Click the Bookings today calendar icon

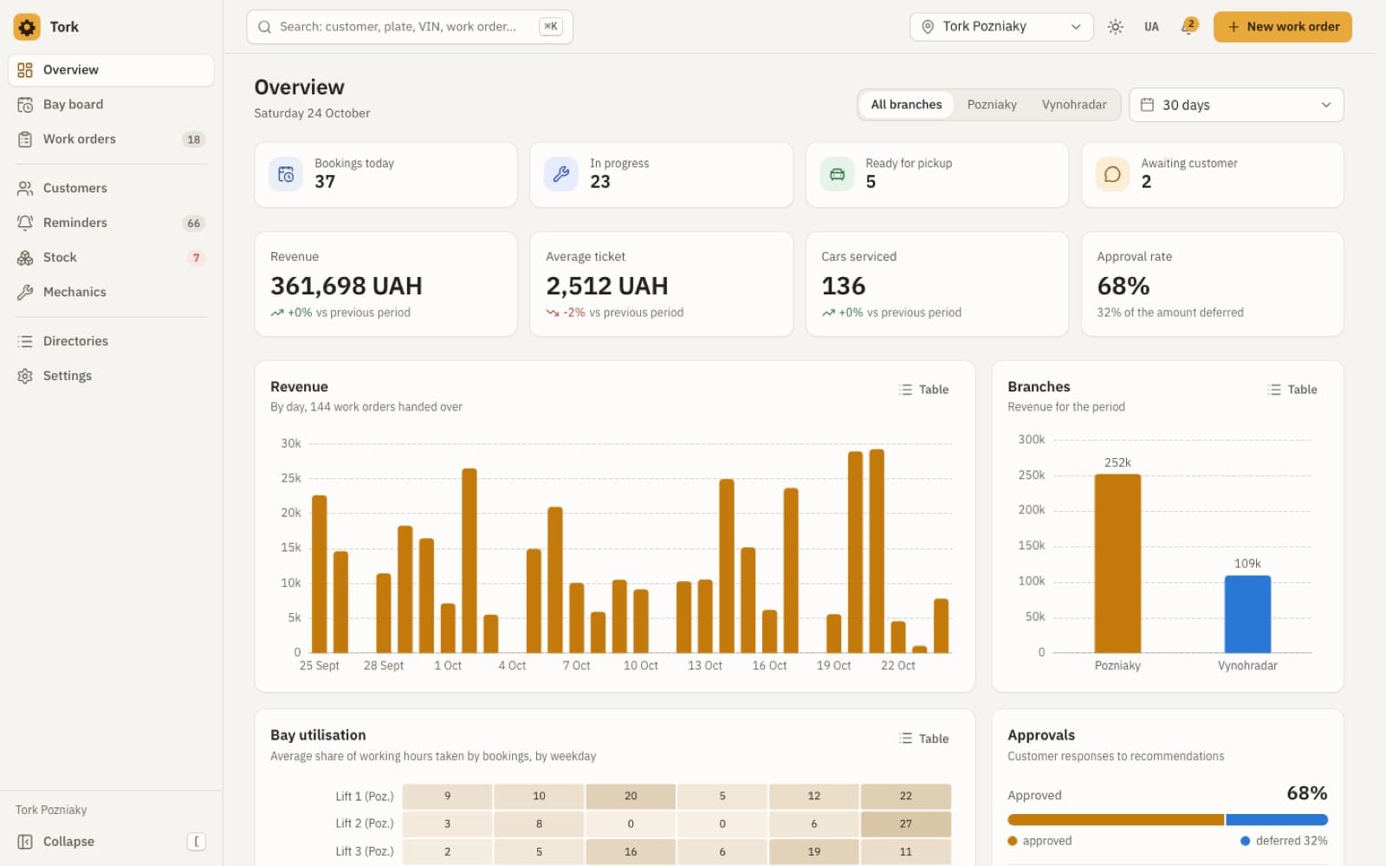[x=286, y=175]
